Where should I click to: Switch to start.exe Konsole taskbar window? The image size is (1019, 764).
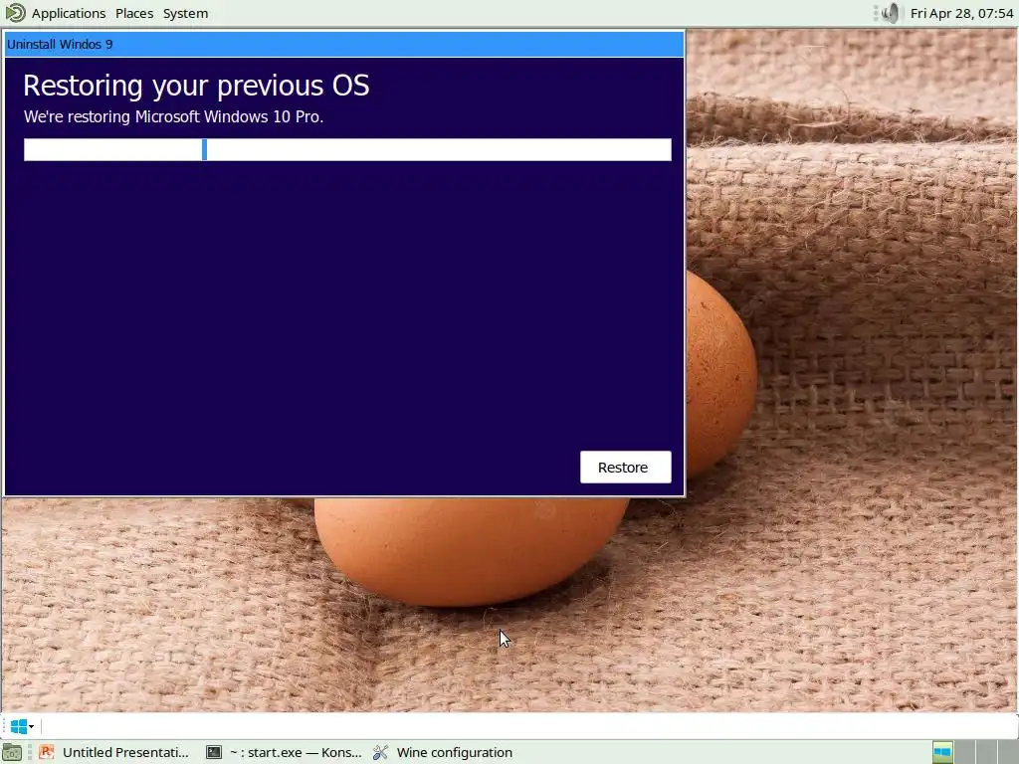(284, 752)
